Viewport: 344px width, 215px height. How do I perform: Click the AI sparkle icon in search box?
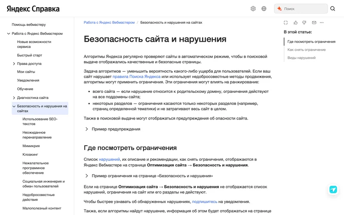click(x=279, y=9)
